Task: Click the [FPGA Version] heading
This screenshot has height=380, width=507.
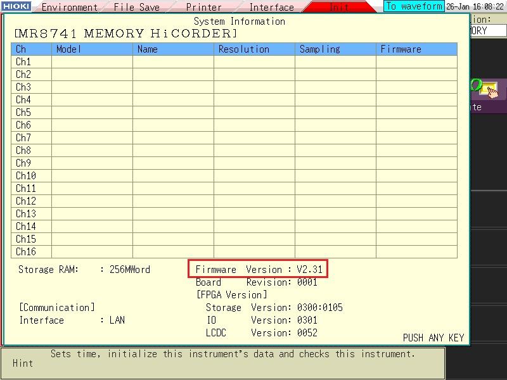Action: (232, 294)
